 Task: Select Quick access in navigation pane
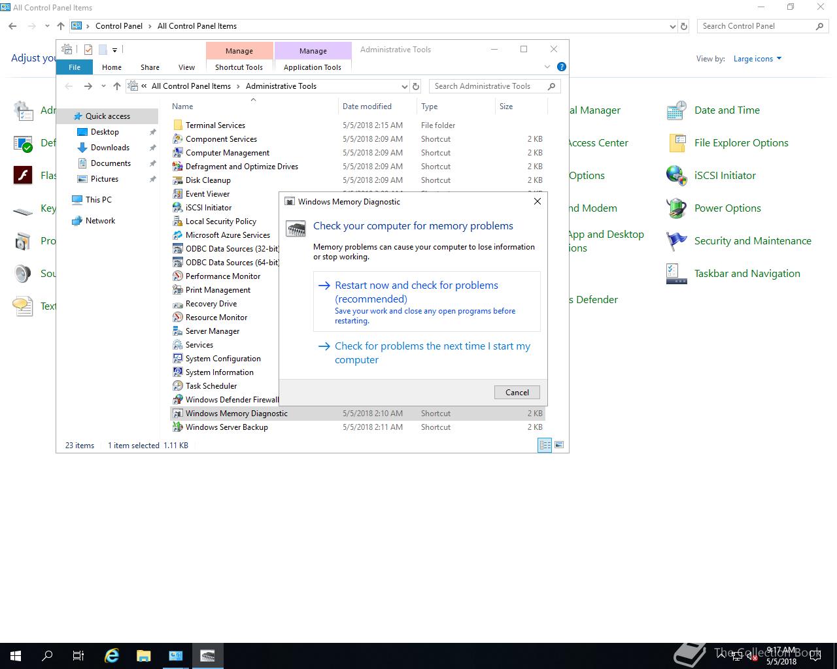click(x=108, y=116)
